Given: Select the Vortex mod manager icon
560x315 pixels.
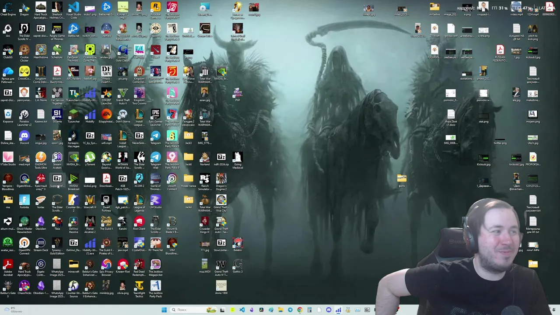Looking at the screenshot, I should tap(41, 200).
